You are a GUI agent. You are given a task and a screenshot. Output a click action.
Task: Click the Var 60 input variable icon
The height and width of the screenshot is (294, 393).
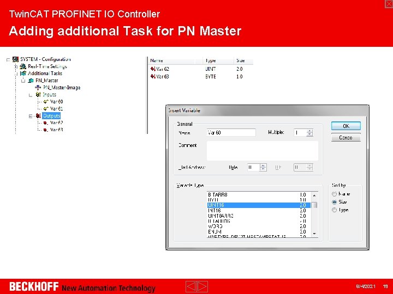[x=46, y=101]
